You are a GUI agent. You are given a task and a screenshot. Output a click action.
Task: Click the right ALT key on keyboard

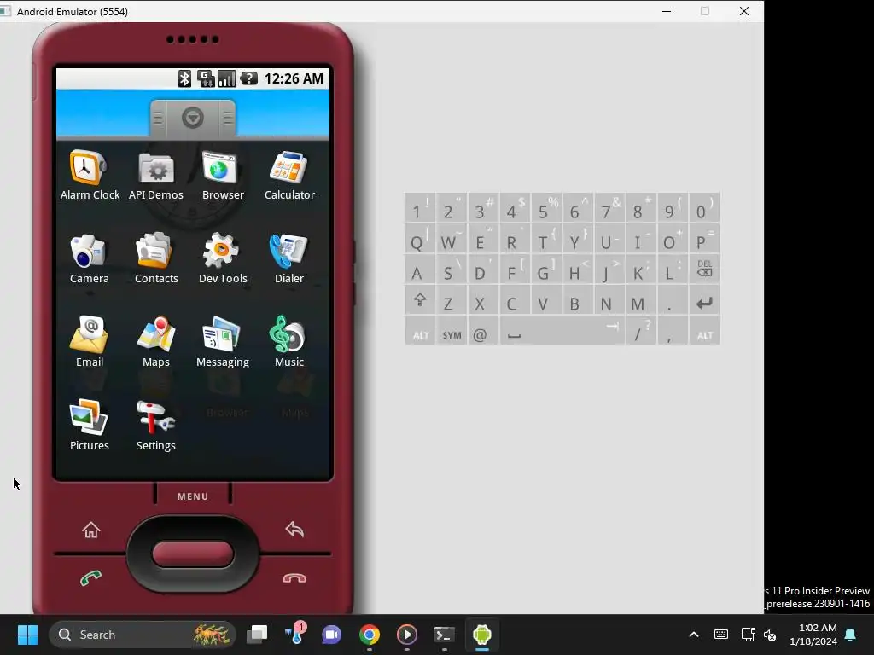point(704,332)
